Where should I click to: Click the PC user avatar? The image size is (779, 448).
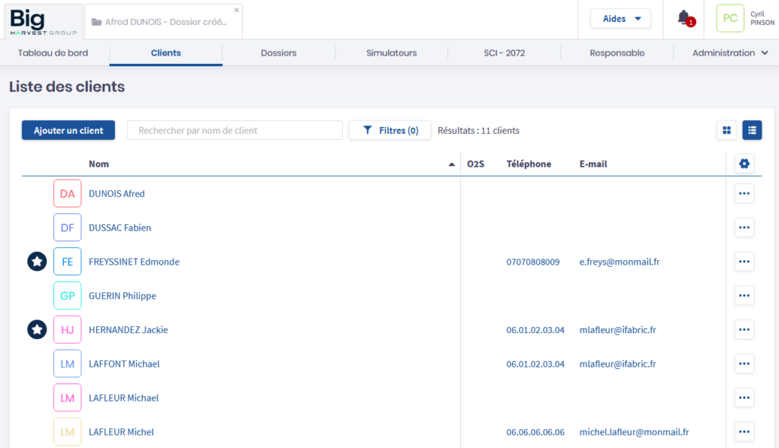730,18
